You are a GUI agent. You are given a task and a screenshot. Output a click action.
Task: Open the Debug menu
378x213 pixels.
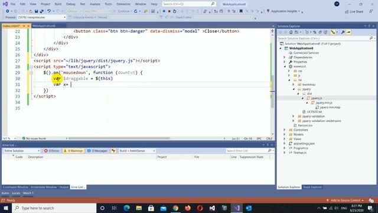[x=71, y=4]
